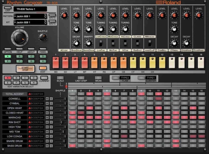Viewport: 209px width, 154px height.
Task: Tap the yellow step pad 9 CY
Action: 133,63
